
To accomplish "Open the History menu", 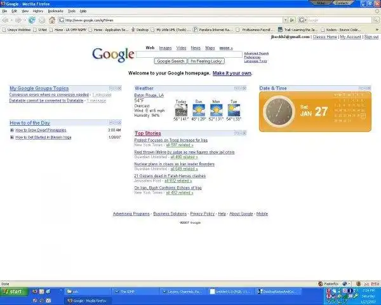I will pyautogui.click(x=38, y=11).
